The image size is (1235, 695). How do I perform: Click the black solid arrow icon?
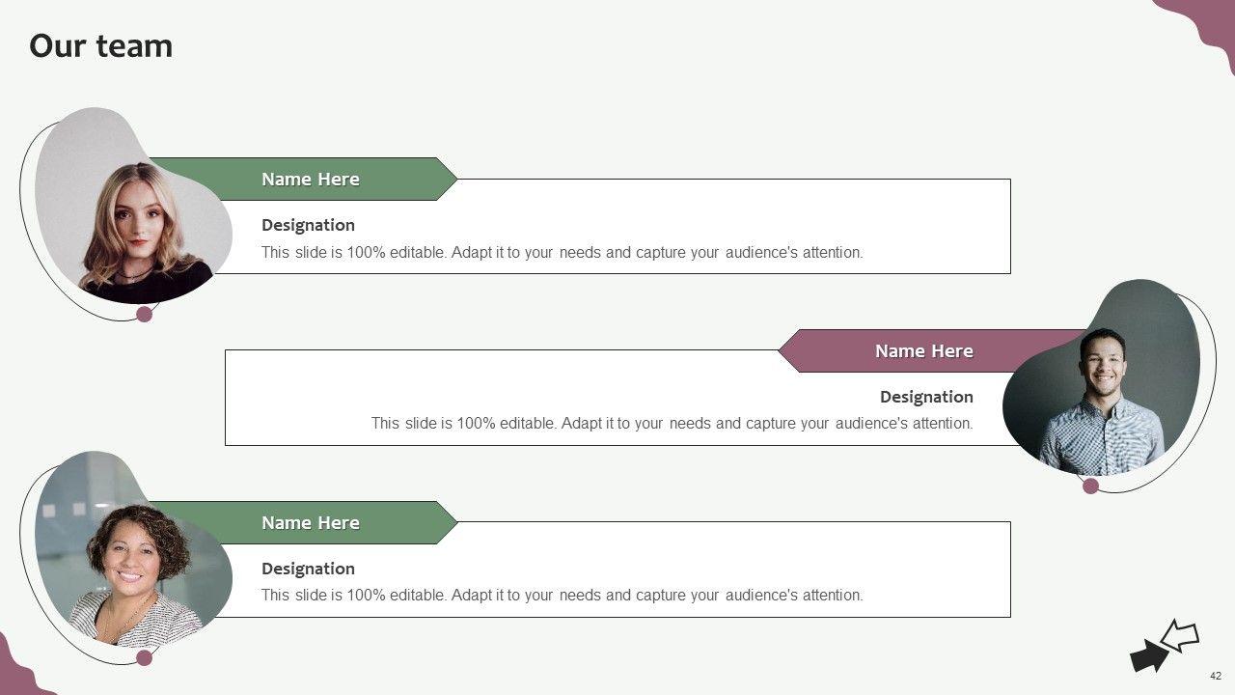(1148, 655)
